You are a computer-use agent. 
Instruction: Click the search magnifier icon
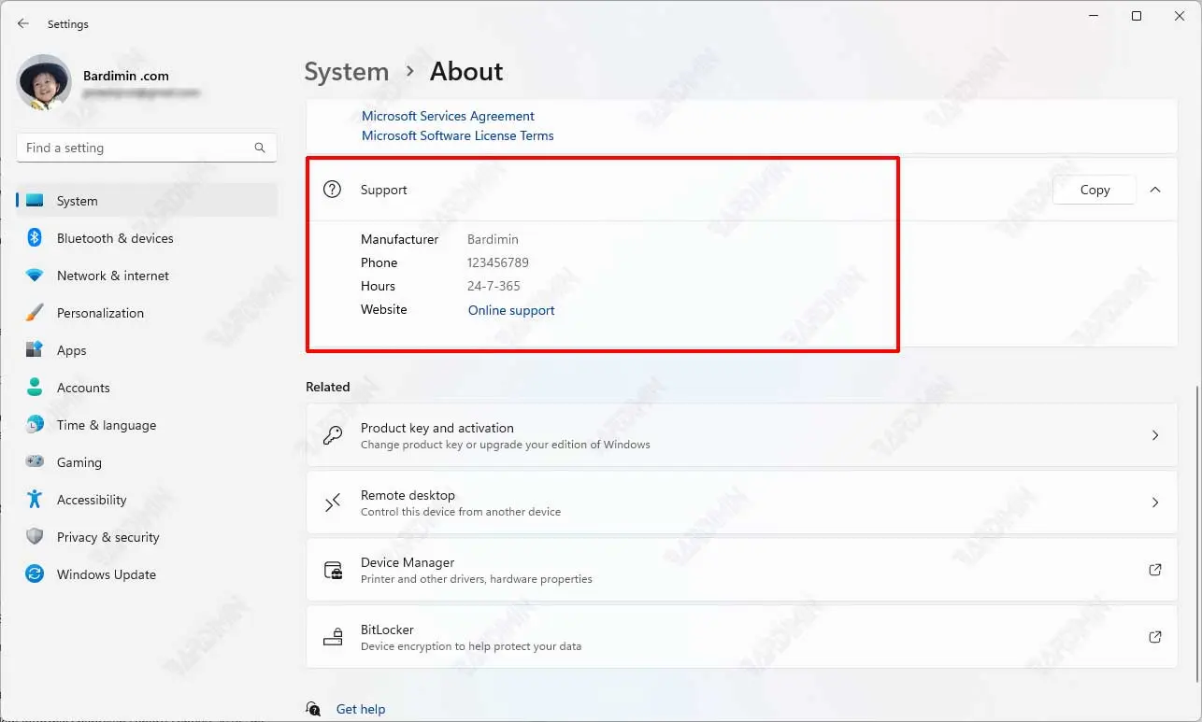(260, 148)
